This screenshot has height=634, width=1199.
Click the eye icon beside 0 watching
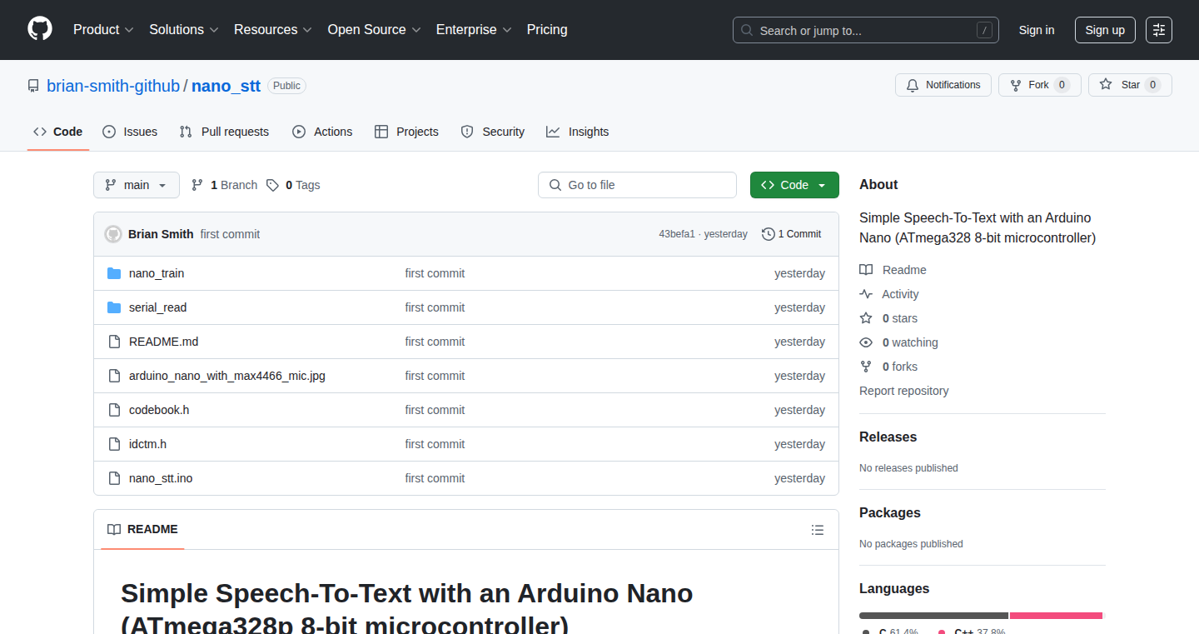866,342
